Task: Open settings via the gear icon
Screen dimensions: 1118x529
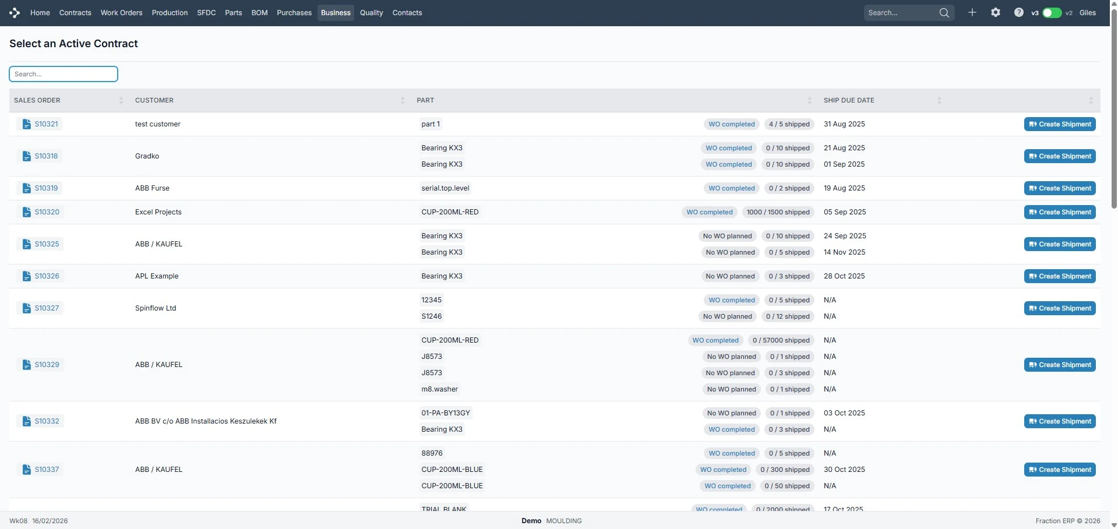Action: (995, 13)
